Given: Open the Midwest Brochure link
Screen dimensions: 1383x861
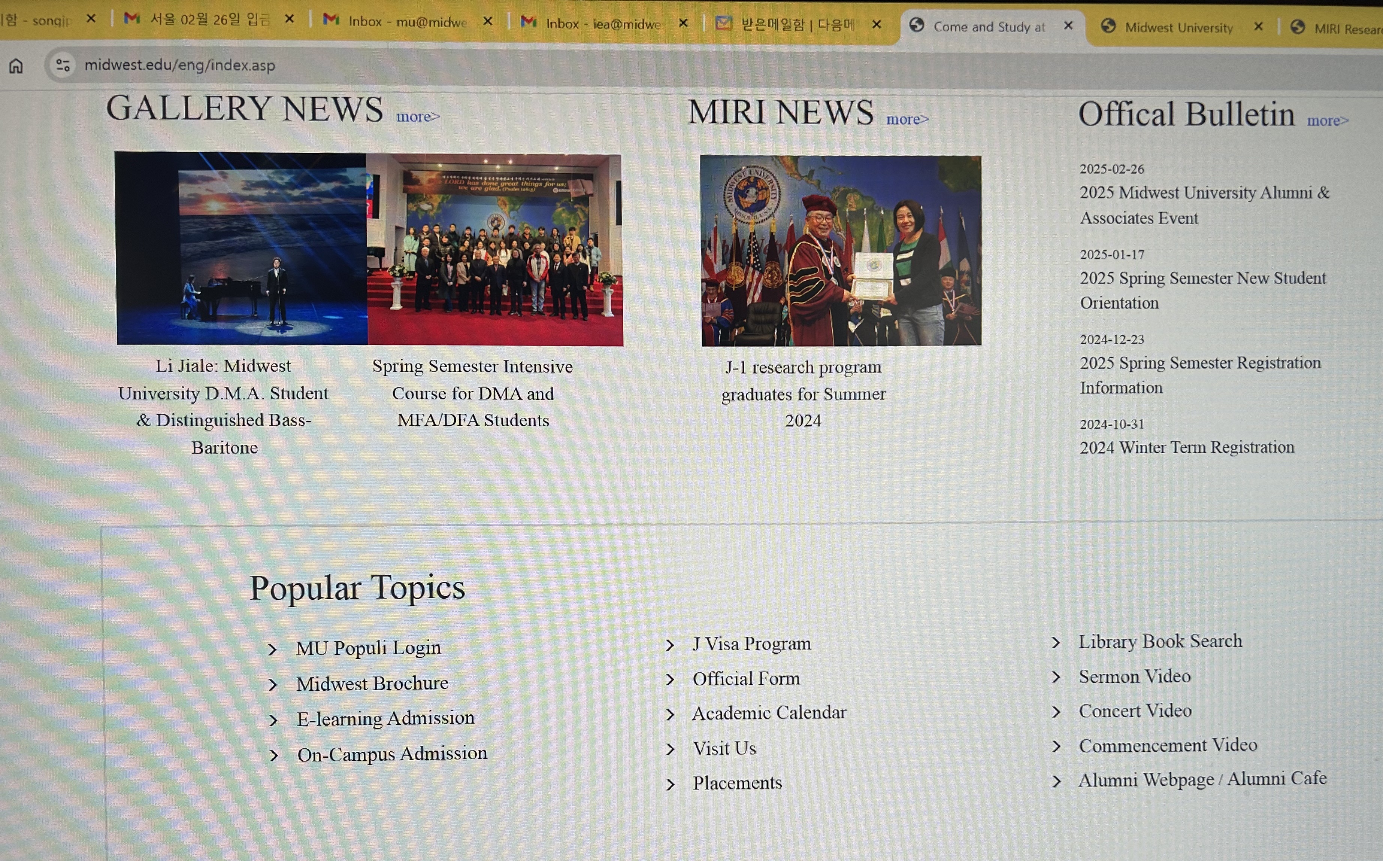Looking at the screenshot, I should point(372,683).
